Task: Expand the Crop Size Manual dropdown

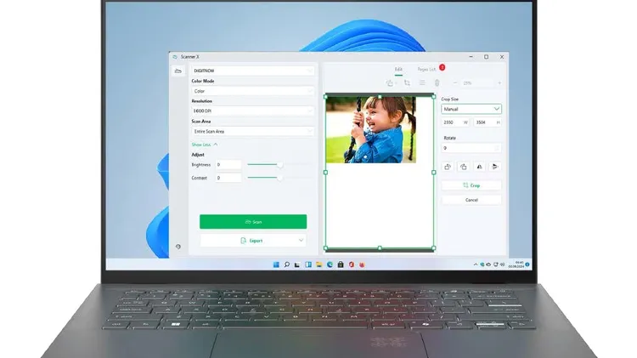Action: point(471,109)
